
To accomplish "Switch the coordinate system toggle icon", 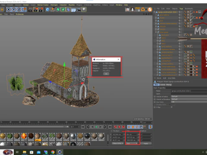I will 24,9.
